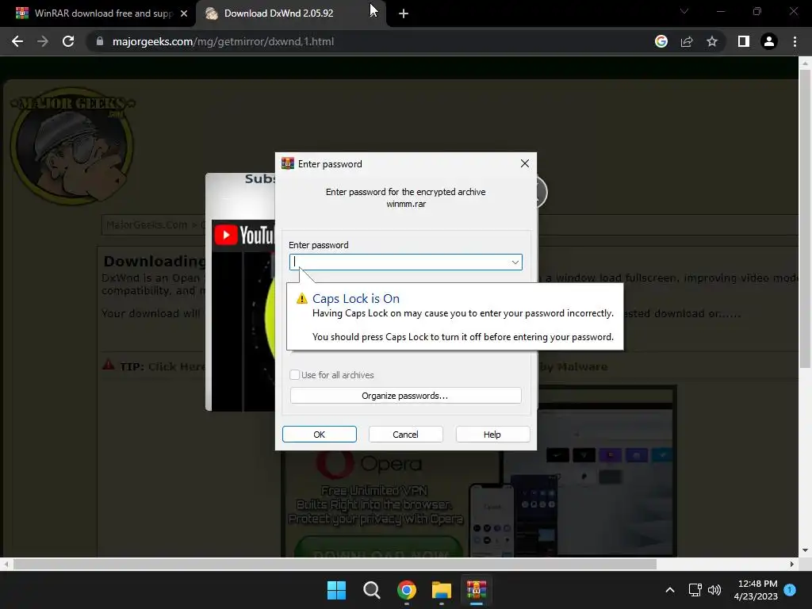Open a new tab with the plus button
Image resolution: width=812 pixels, height=609 pixels.
[404, 13]
